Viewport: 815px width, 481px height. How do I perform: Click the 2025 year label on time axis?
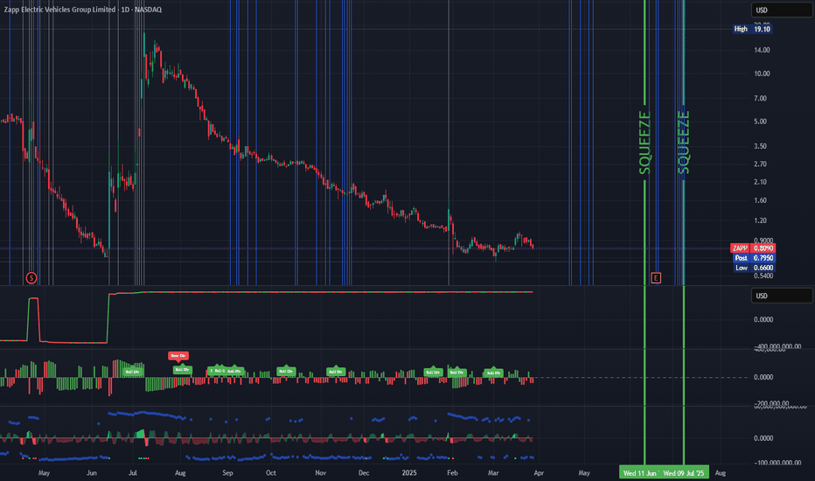409,472
